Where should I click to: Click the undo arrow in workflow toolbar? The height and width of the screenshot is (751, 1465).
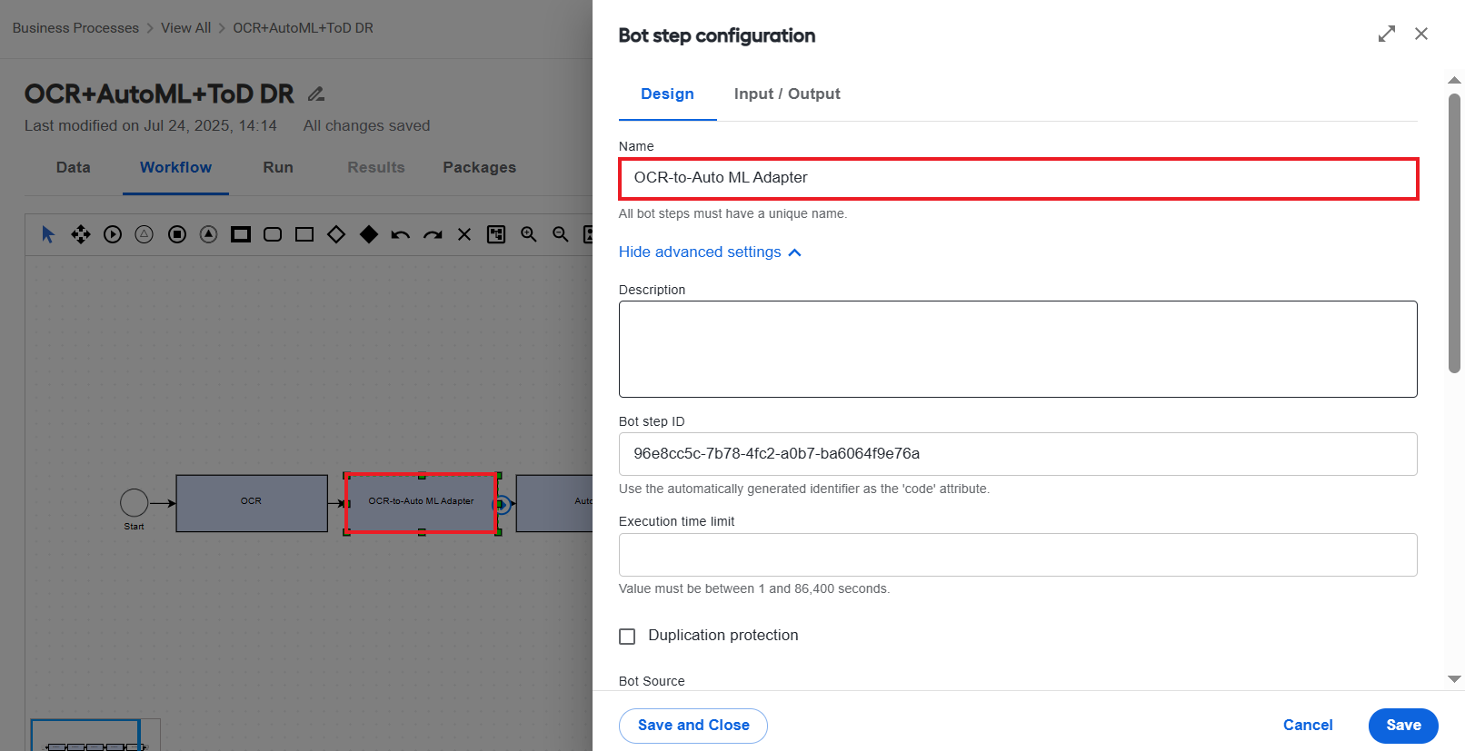[400, 234]
